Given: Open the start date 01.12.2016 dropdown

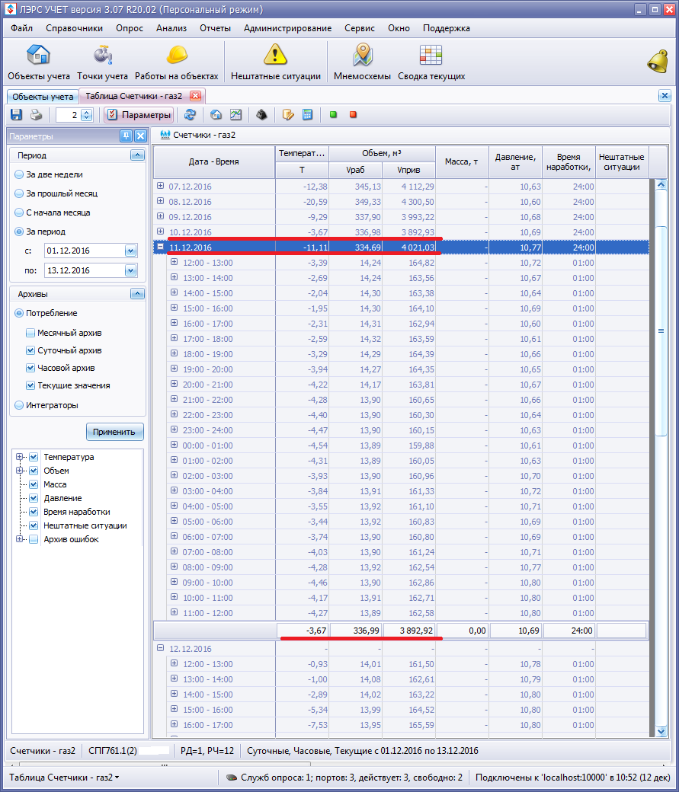Looking at the screenshot, I should point(130,251).
